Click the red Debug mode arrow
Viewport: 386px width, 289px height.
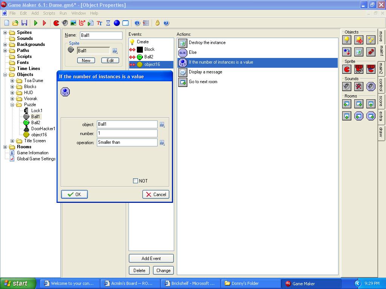(x=44, y=23)
